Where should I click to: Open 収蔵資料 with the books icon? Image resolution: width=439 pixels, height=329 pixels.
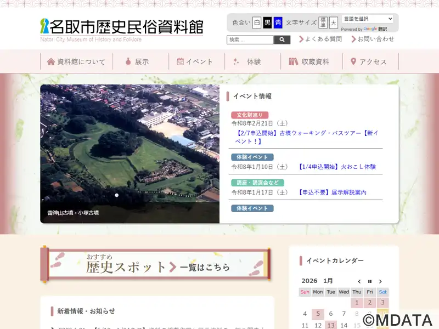coord(309,61)
